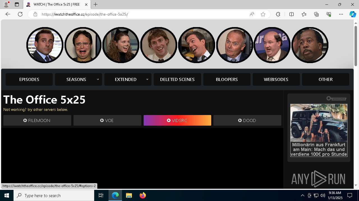
Task: Start Read aloud from address bar
Action: [252, 14]
